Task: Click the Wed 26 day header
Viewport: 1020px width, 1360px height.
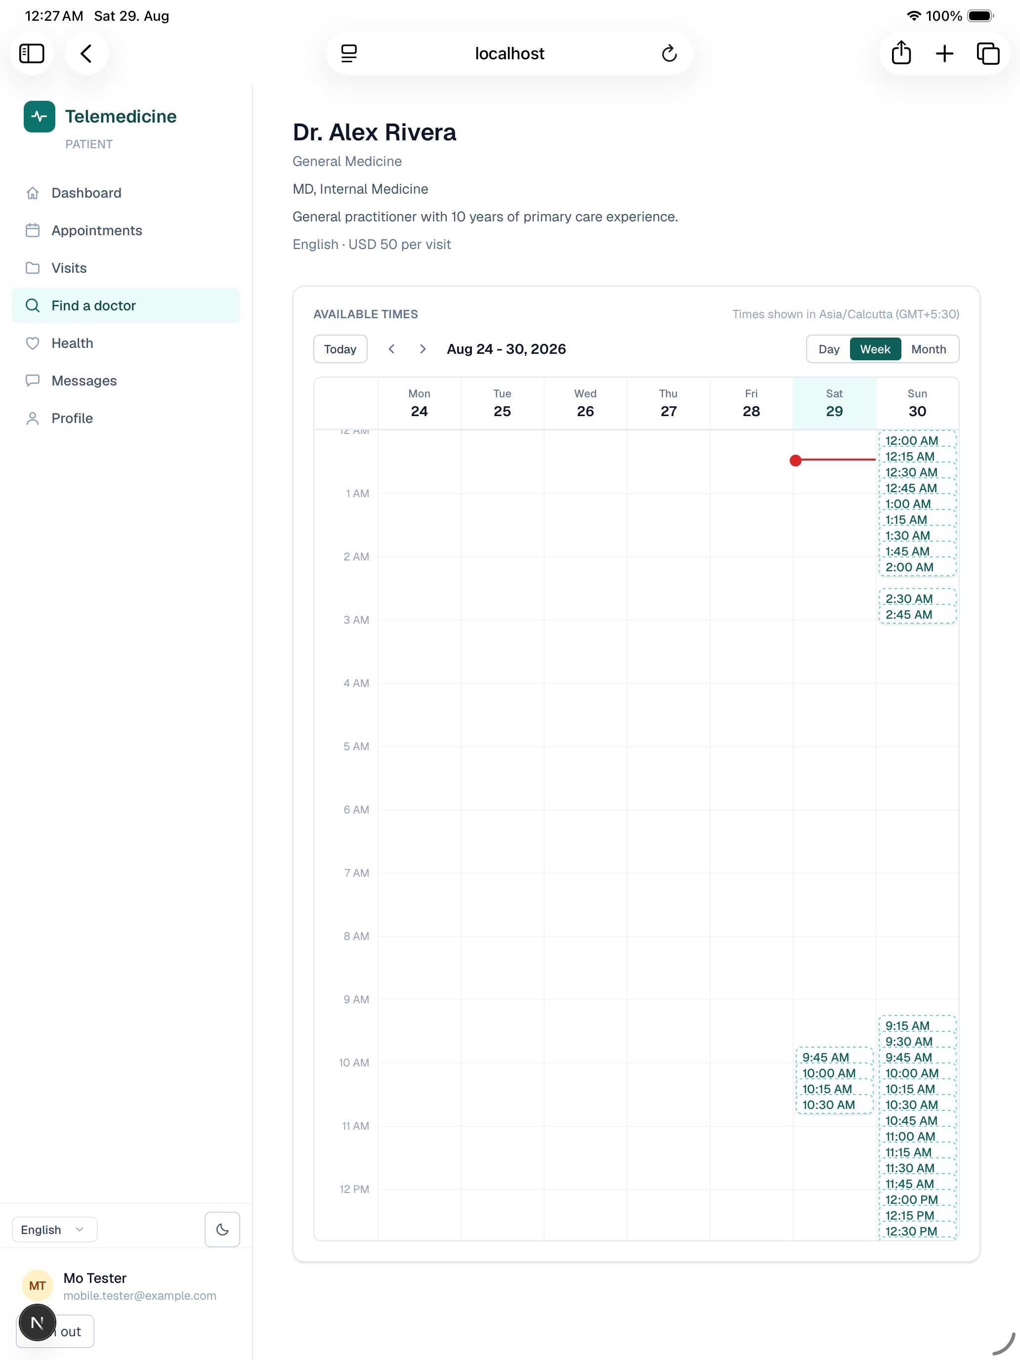Action: (585, 403)
